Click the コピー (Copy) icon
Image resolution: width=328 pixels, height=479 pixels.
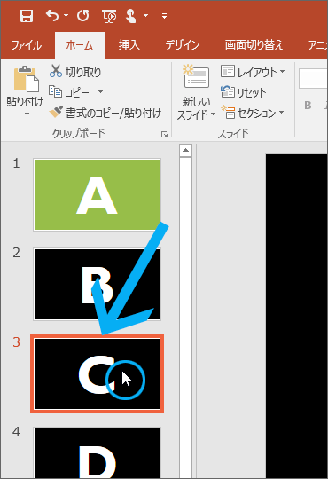coord(55,91)
